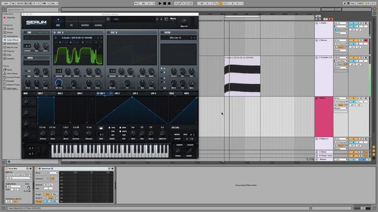Screen dimensions: 378x212
Task: Toggle the Spectrum device activator
Action: pyautogui.click(x=37, y=168)
